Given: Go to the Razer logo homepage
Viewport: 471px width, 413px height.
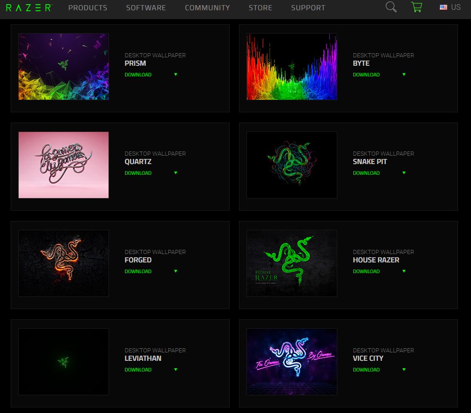Looking at the screenshot, I should [29, 7].
